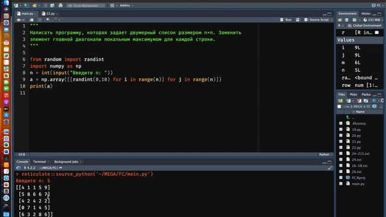This screenshot has height=217, width=386.
Task: Check the box next to 19.py
Action: [341, 130]
